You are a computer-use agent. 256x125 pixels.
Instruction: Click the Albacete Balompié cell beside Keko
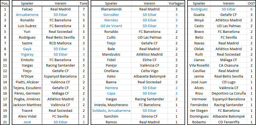pos(149,76)
